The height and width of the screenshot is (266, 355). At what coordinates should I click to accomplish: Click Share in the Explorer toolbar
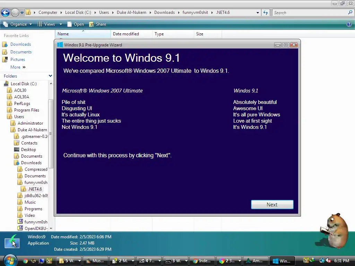(98, 24)
